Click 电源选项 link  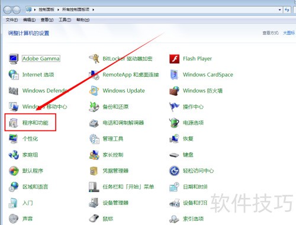point(193,123)
